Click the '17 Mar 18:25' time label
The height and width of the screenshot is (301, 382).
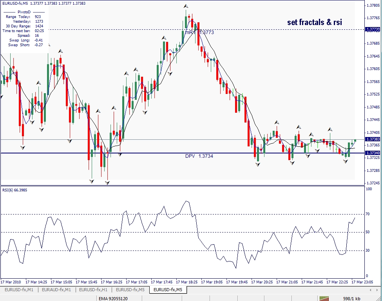[x=187, y=282]
